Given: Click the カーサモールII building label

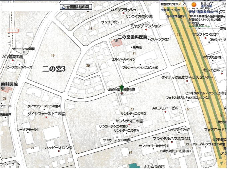Looking at the screenshot, I should pyautogui.click(x=28, y=129).
